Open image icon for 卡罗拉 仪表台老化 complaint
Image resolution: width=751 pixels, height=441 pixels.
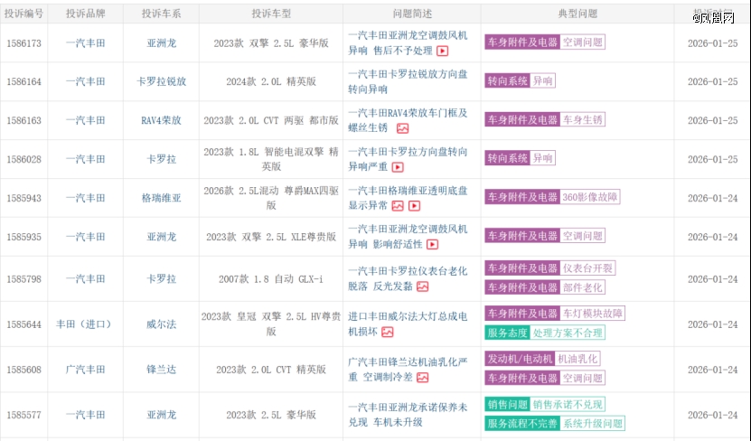pos(422,286)
